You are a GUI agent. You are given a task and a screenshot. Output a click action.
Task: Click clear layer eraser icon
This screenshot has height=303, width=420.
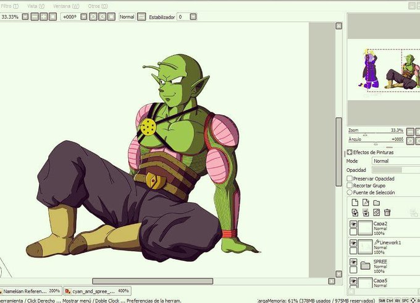pos(376,213)
